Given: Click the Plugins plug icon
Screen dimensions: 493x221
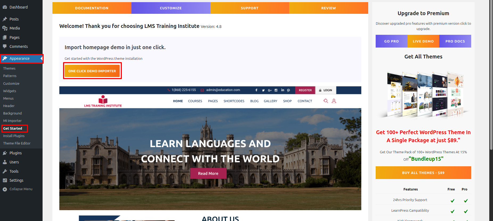Looking at the screenshot, I should click(x=5, y=153).
